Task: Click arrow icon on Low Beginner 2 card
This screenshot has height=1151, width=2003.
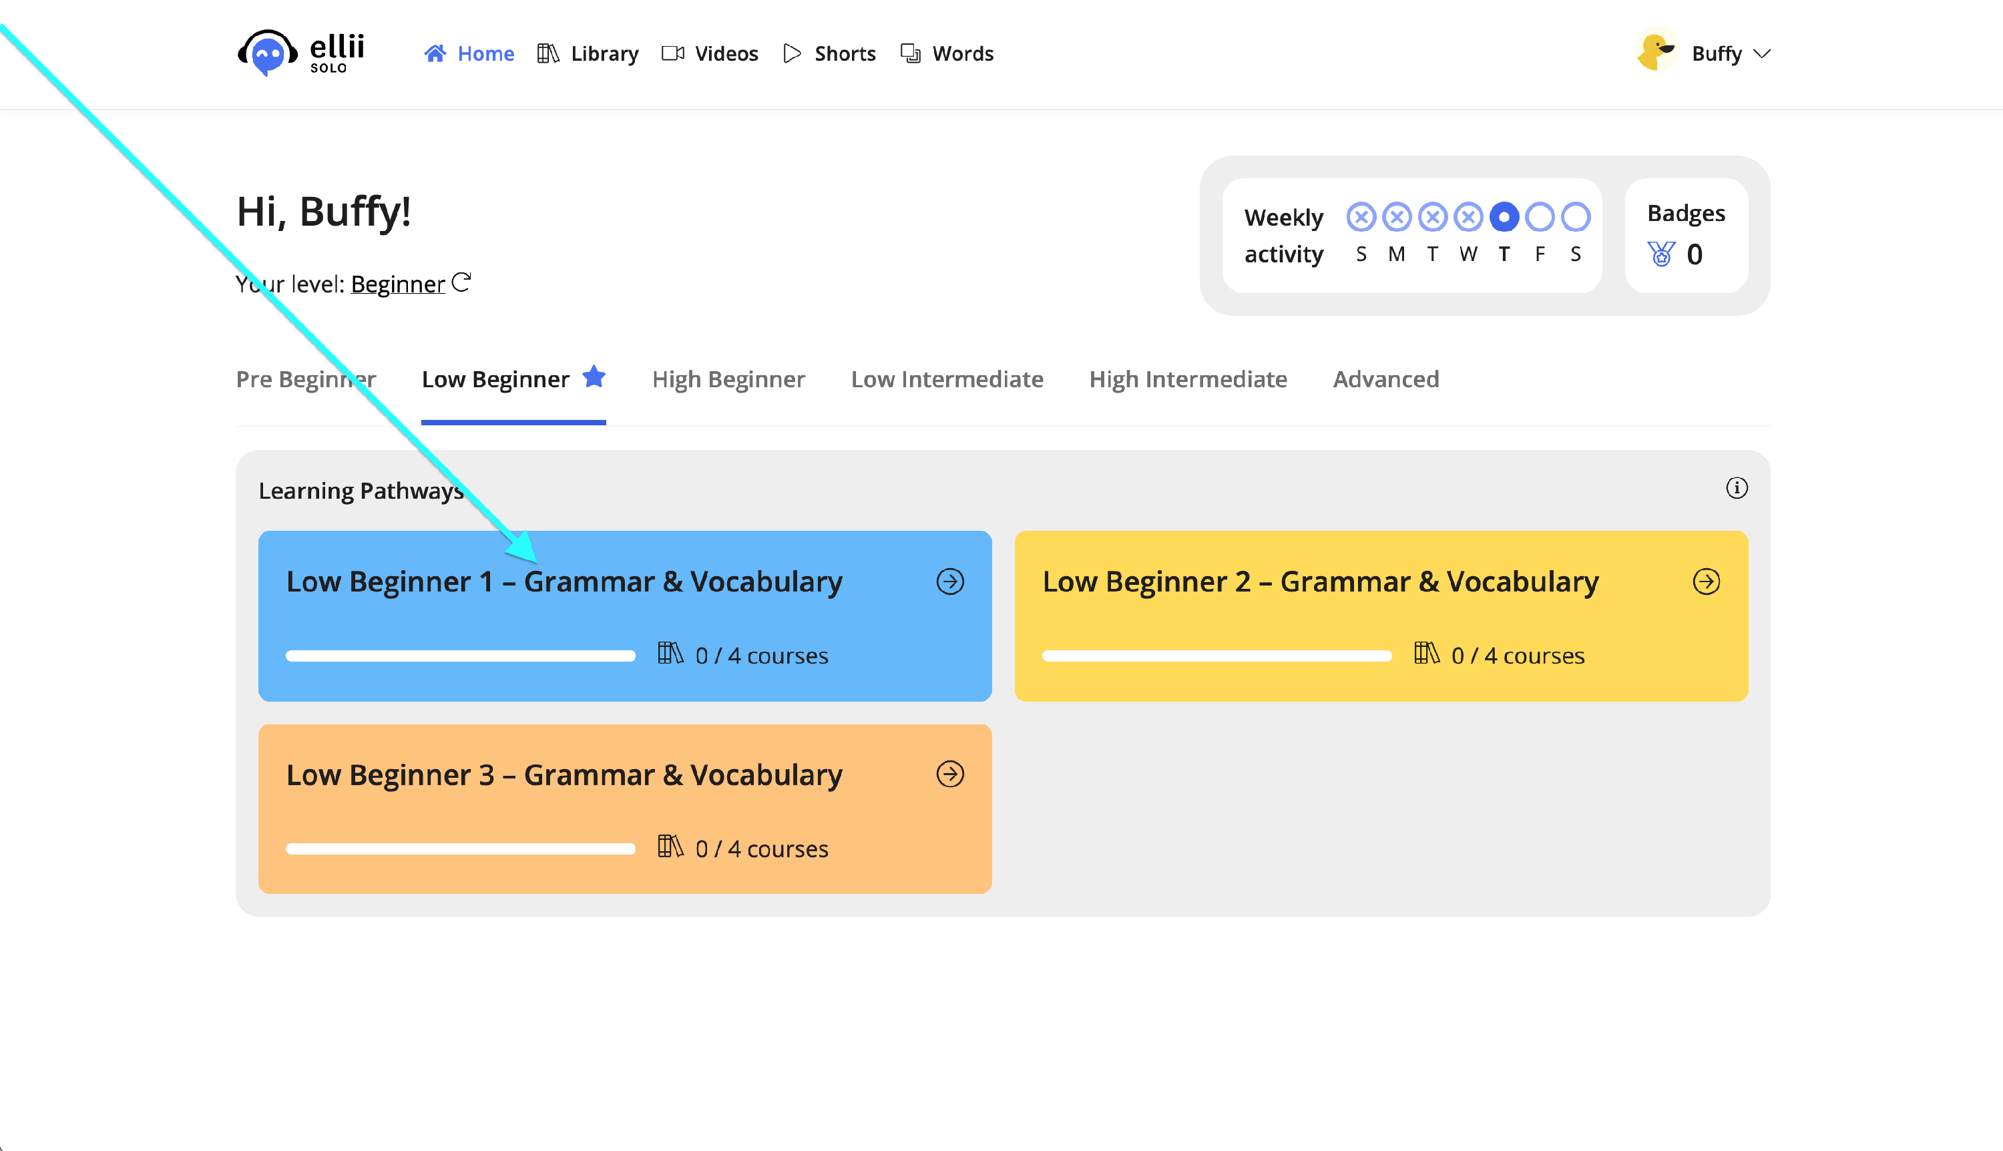Action: (1706, 582)
